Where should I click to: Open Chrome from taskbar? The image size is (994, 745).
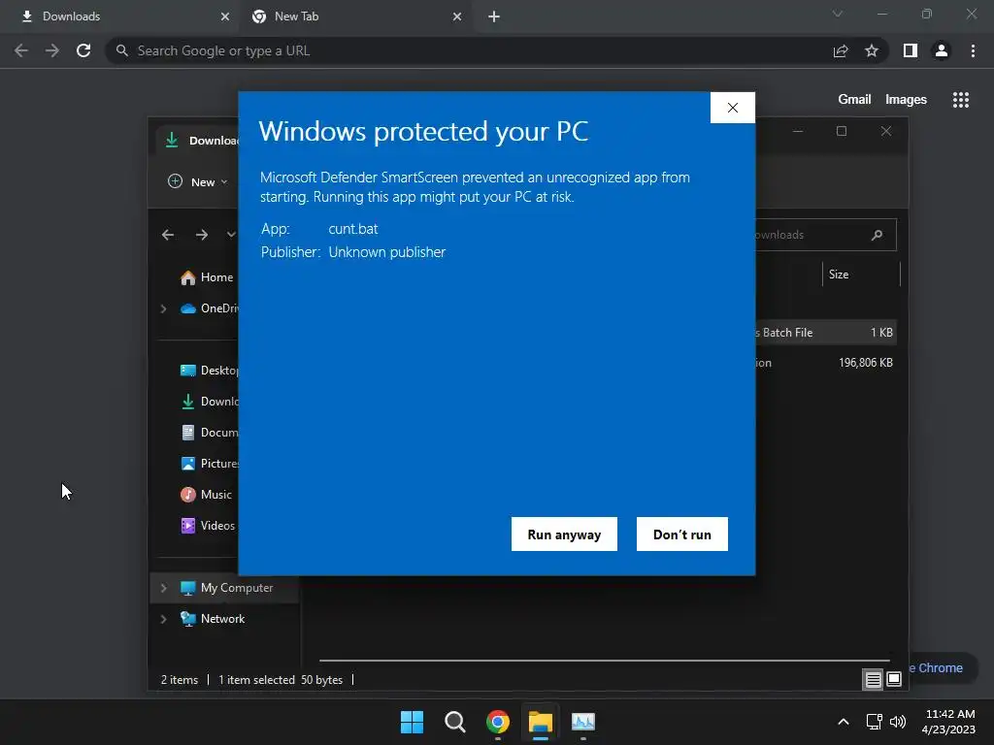tap(498, 722)
